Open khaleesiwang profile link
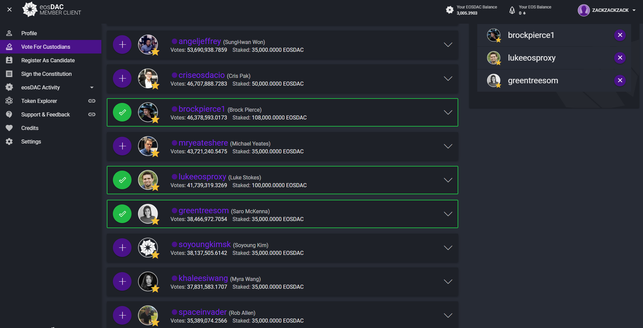Viewport: 643px width, 328px height. point(203,278)
